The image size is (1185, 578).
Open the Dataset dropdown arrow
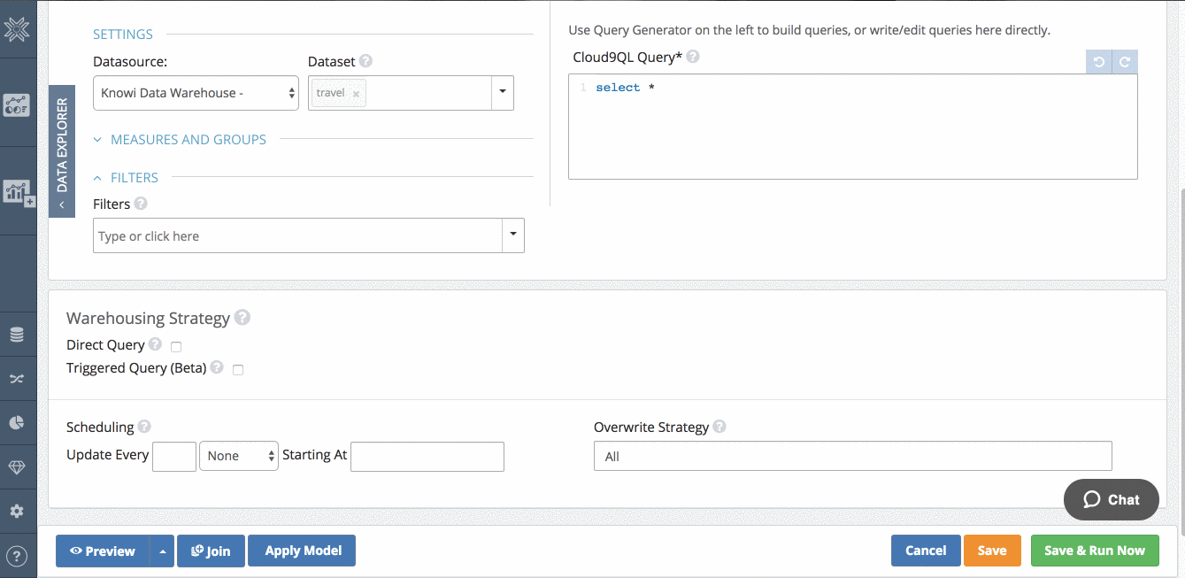[x=503, y=92]
